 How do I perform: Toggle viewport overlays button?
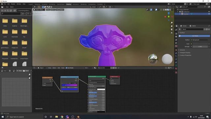tap(156, 10)
